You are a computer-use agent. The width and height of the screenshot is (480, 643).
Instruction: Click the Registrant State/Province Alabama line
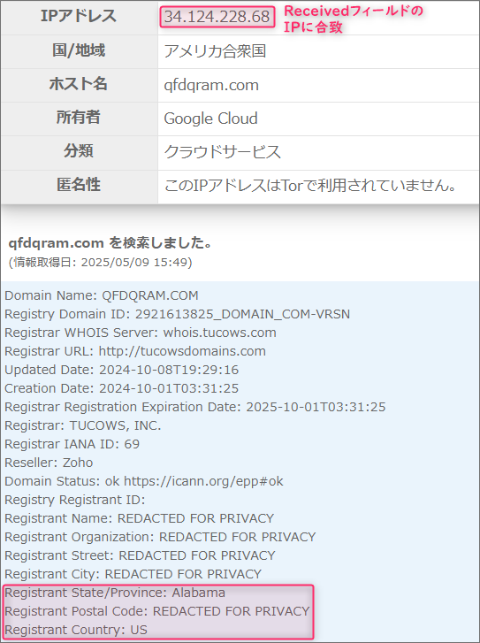[115, 593]
